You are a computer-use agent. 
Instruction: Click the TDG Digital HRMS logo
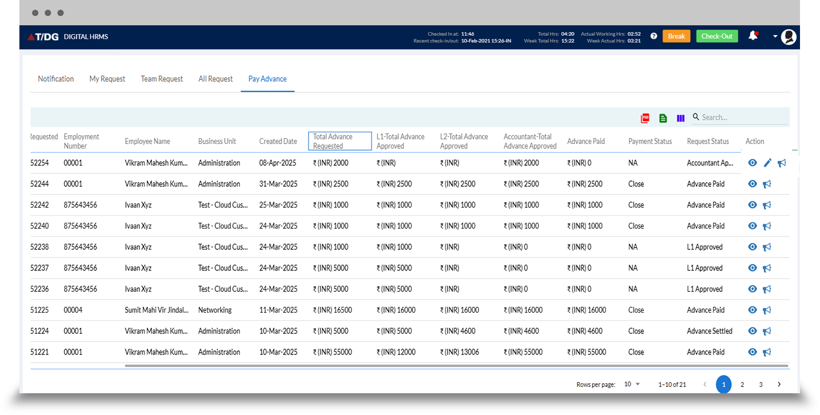tap(68, 36)
